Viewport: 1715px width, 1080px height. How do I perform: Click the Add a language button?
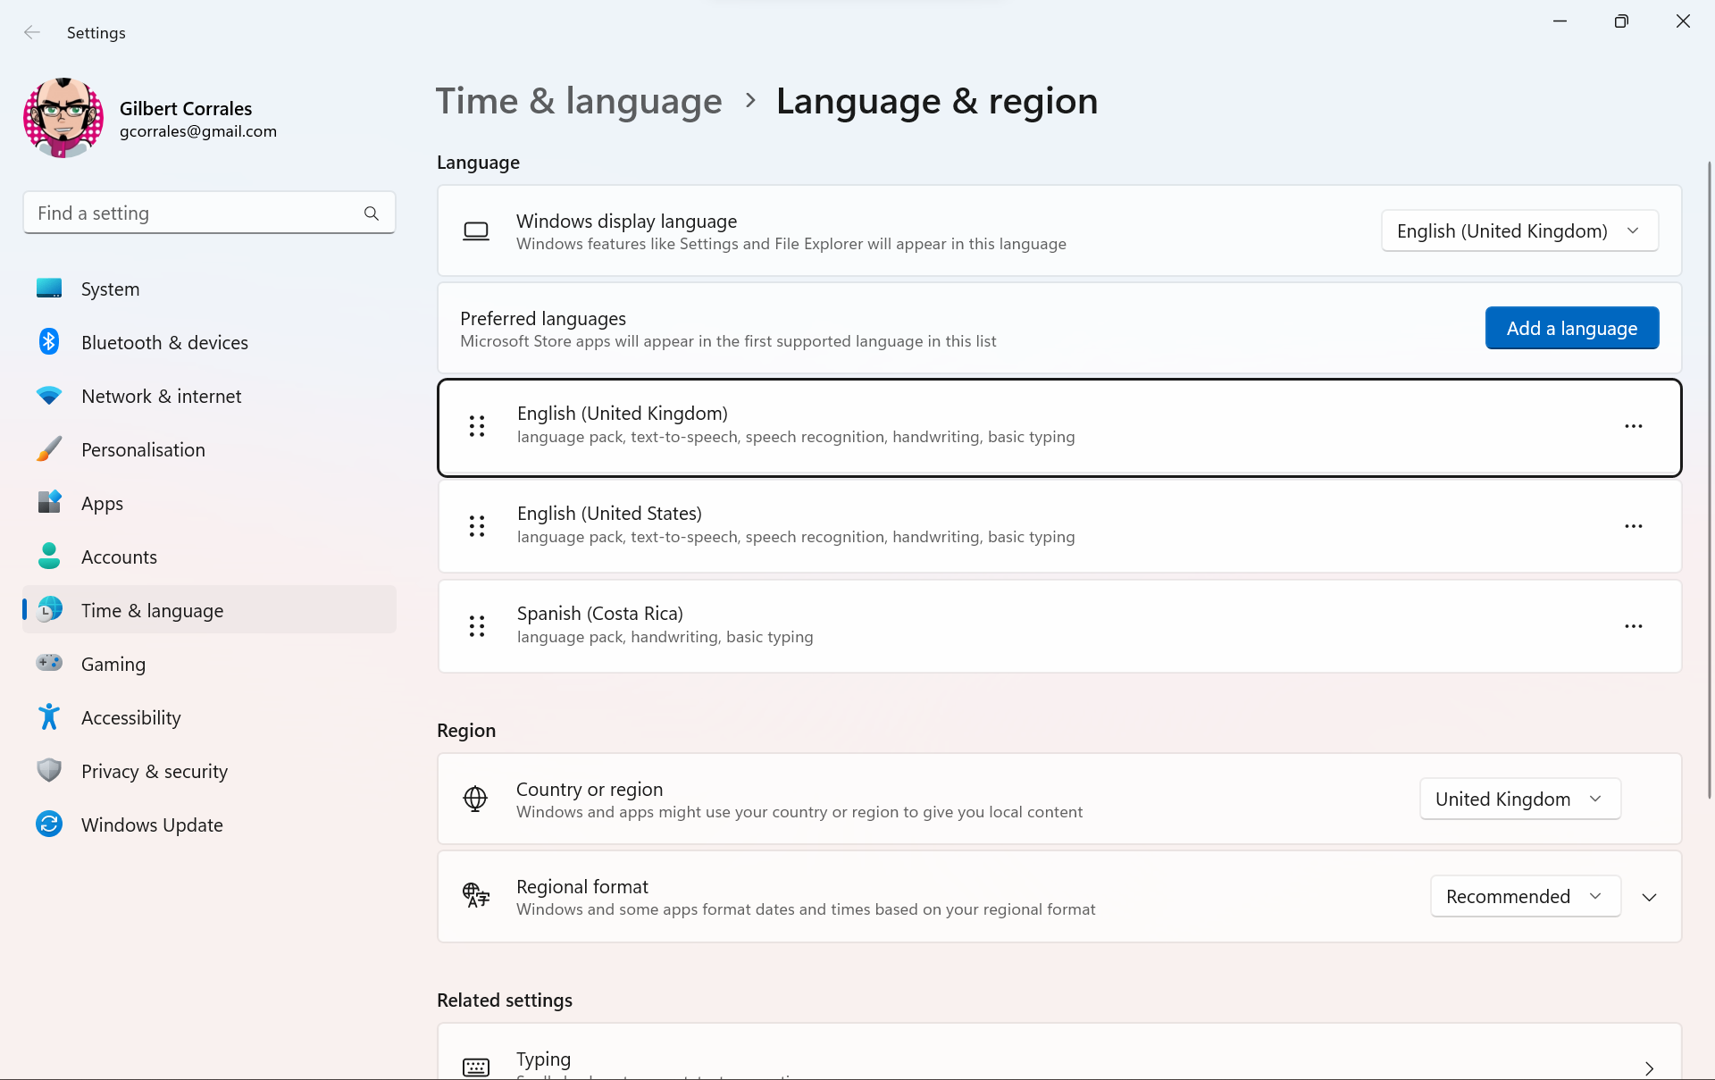click(1572, 328)
